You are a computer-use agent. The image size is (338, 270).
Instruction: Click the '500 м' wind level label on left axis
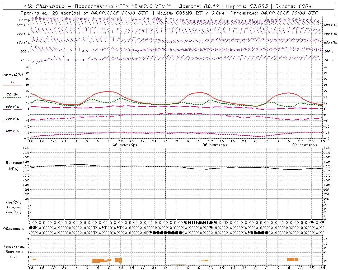[x=25, y=51]
